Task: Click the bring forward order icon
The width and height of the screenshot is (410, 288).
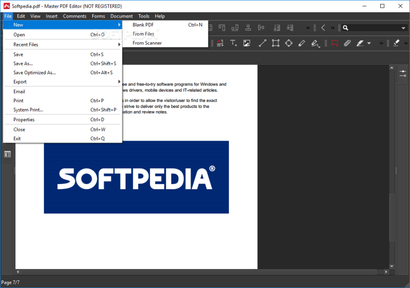Action: click(277, 28)
